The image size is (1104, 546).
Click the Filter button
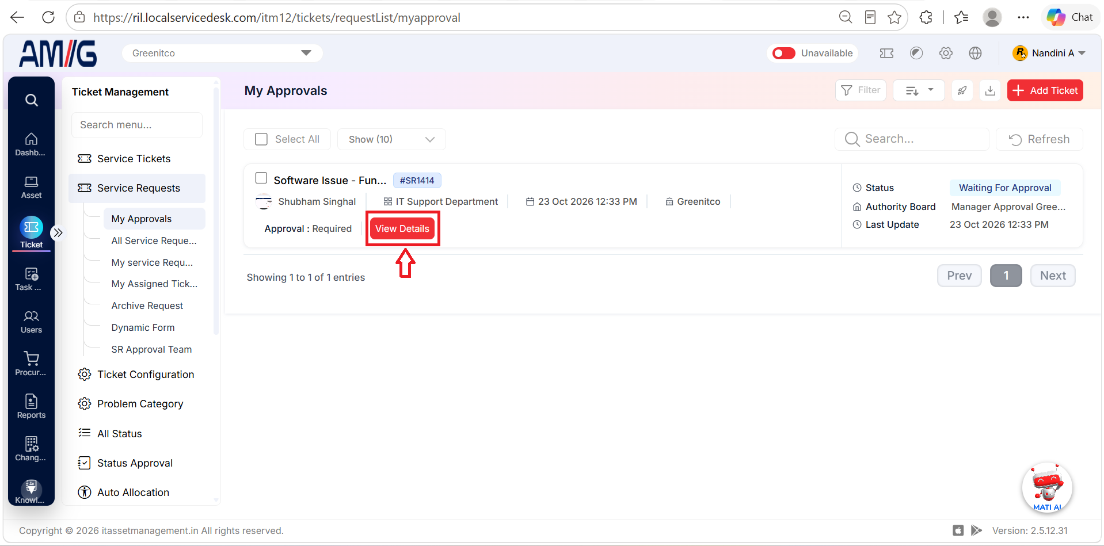861,90
